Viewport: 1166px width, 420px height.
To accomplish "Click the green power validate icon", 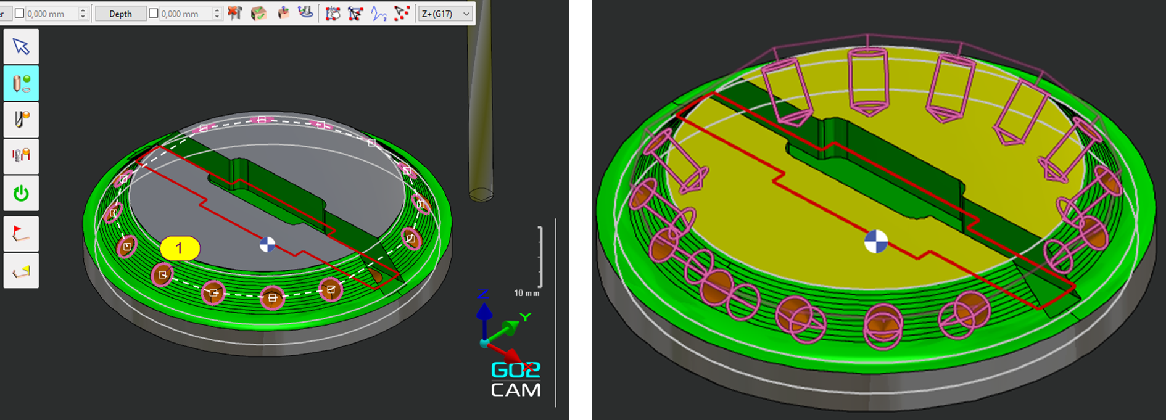I will tap(21, 193).
